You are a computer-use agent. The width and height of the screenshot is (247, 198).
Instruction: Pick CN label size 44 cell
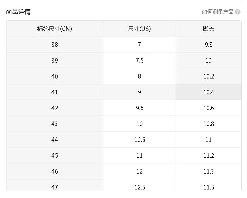coord(55,140)
